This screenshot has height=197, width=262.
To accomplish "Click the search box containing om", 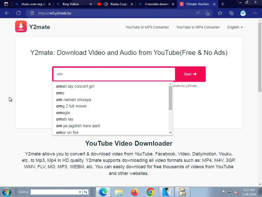I will [x=114, y=74].
